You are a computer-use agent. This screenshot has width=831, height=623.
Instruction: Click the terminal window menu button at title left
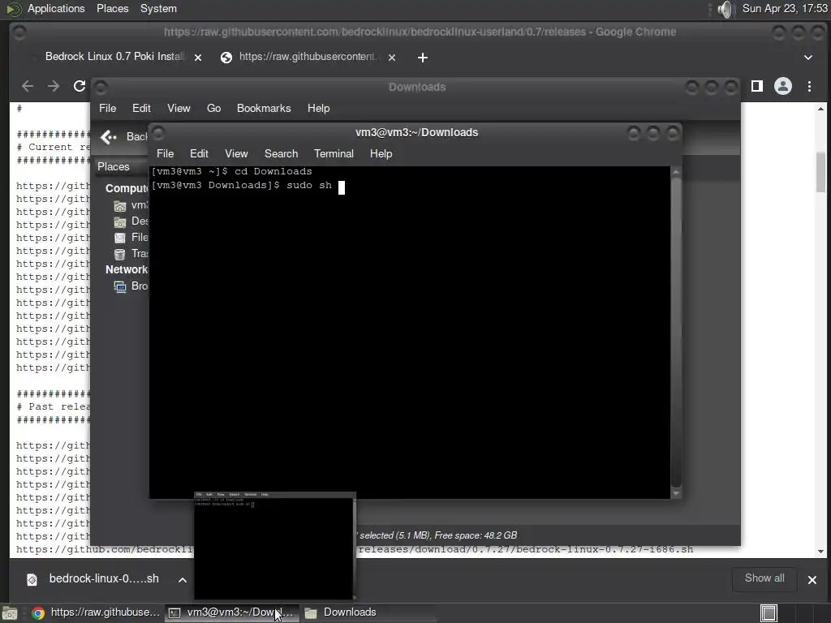(158, 132)
